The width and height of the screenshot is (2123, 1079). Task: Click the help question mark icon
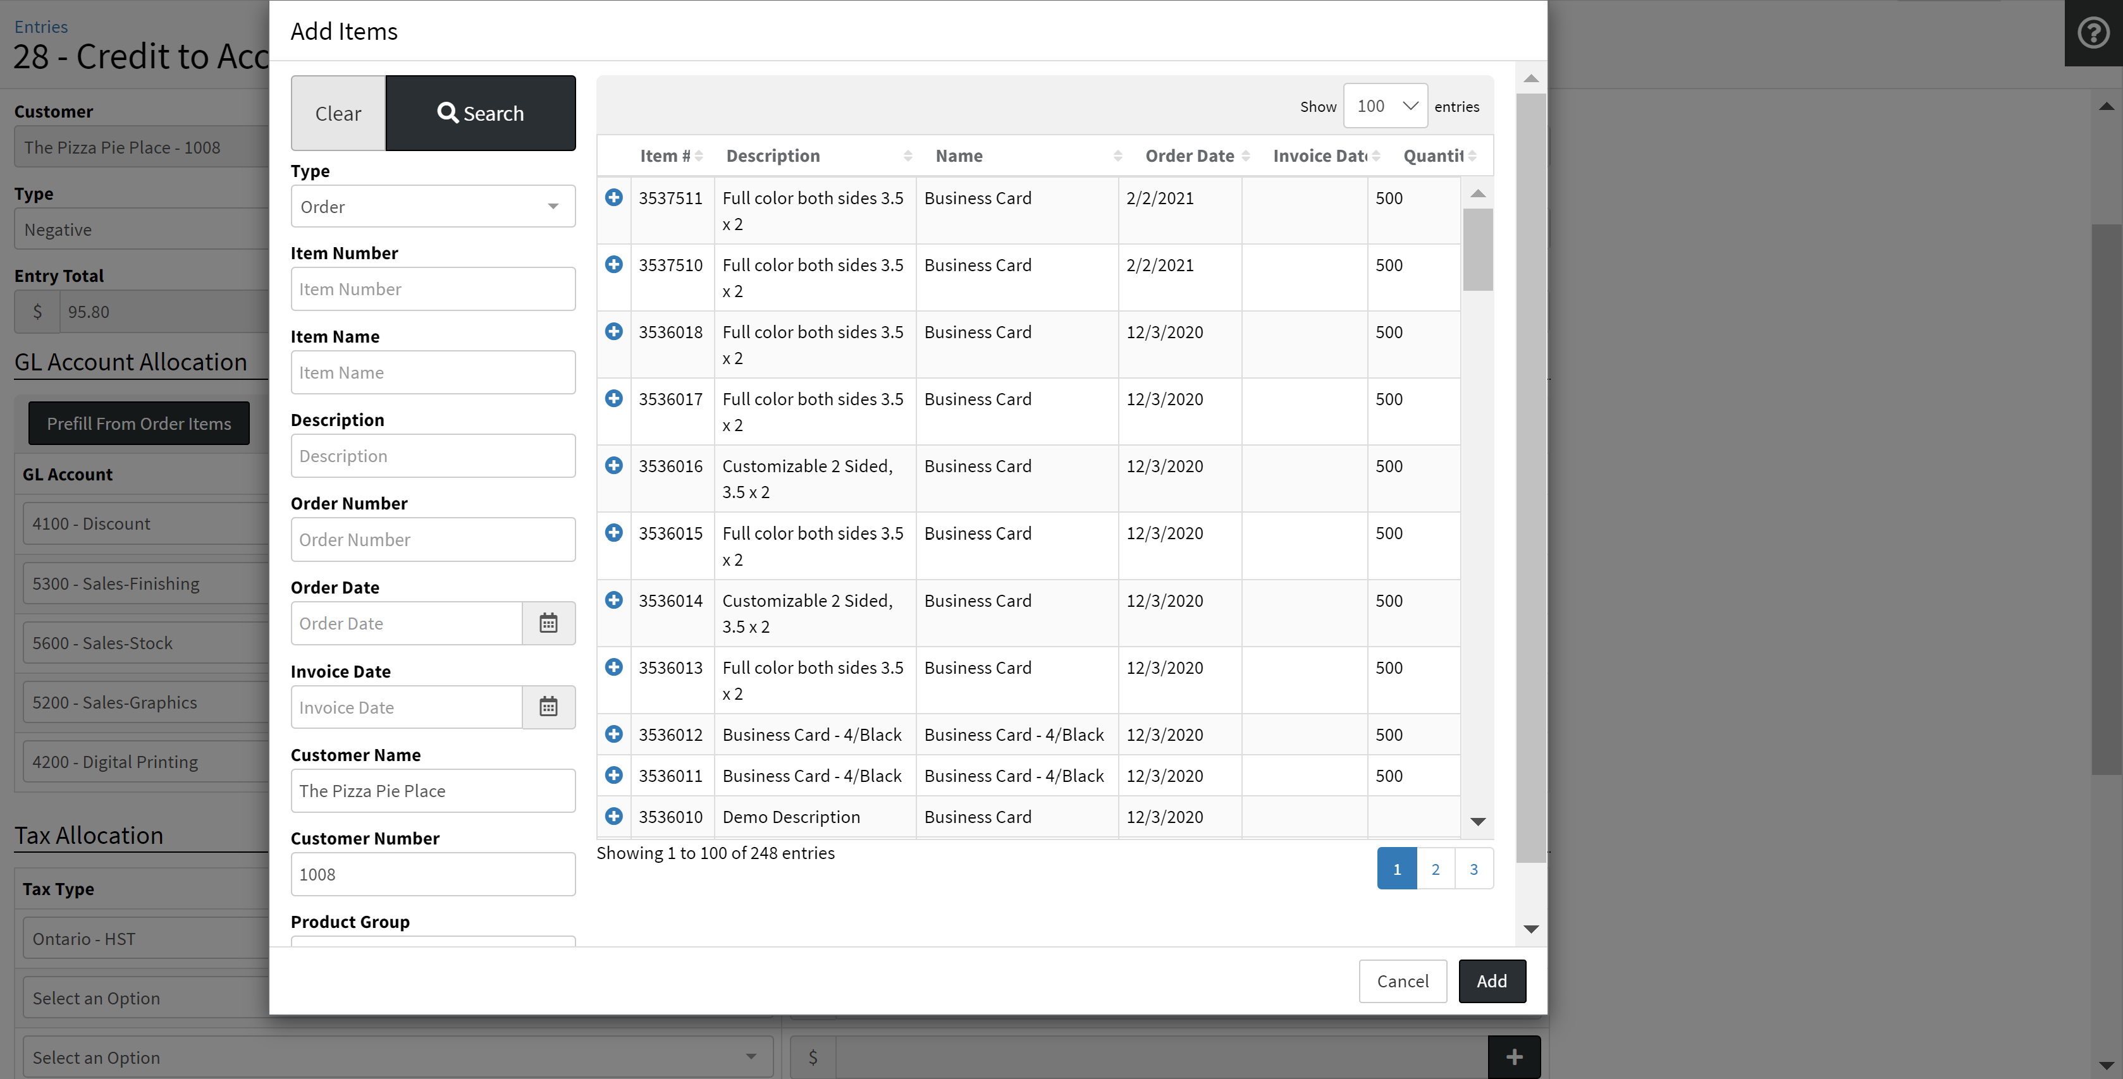(2093, 34)
